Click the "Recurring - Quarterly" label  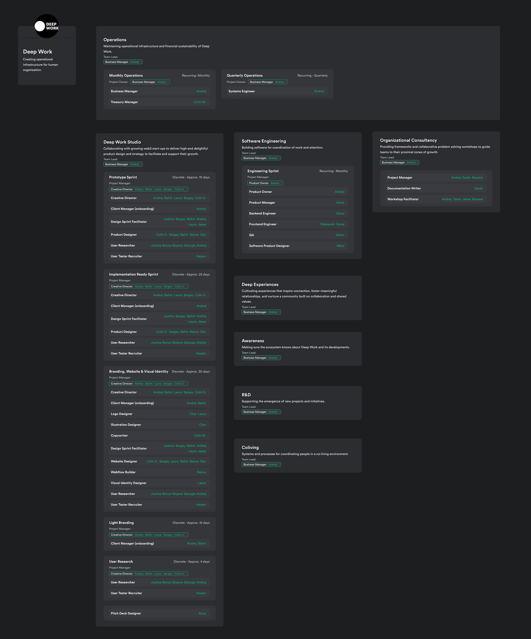coord(313,76)
